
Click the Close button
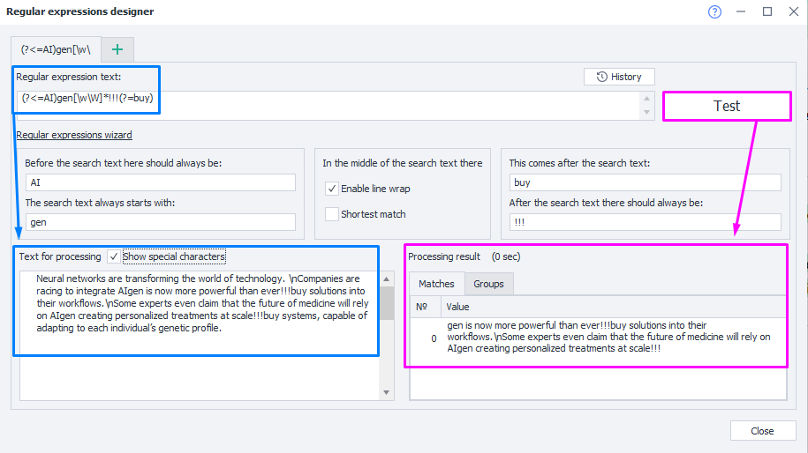coord(761,431)
